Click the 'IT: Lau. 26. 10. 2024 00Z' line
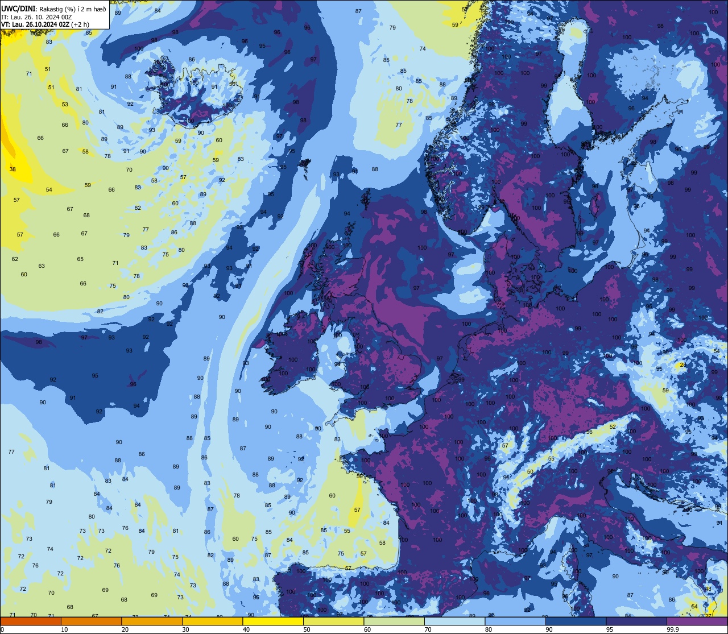Image resolution: width=728 pixels, height=634 pixels. (36, 16)
